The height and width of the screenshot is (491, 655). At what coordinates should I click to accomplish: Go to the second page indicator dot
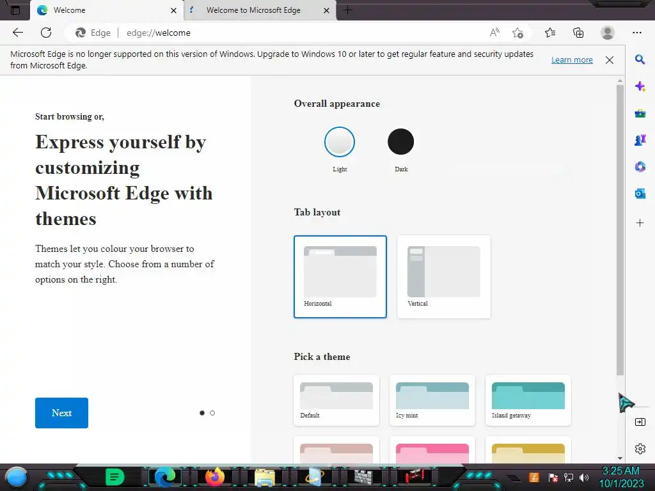pos(212,413)
